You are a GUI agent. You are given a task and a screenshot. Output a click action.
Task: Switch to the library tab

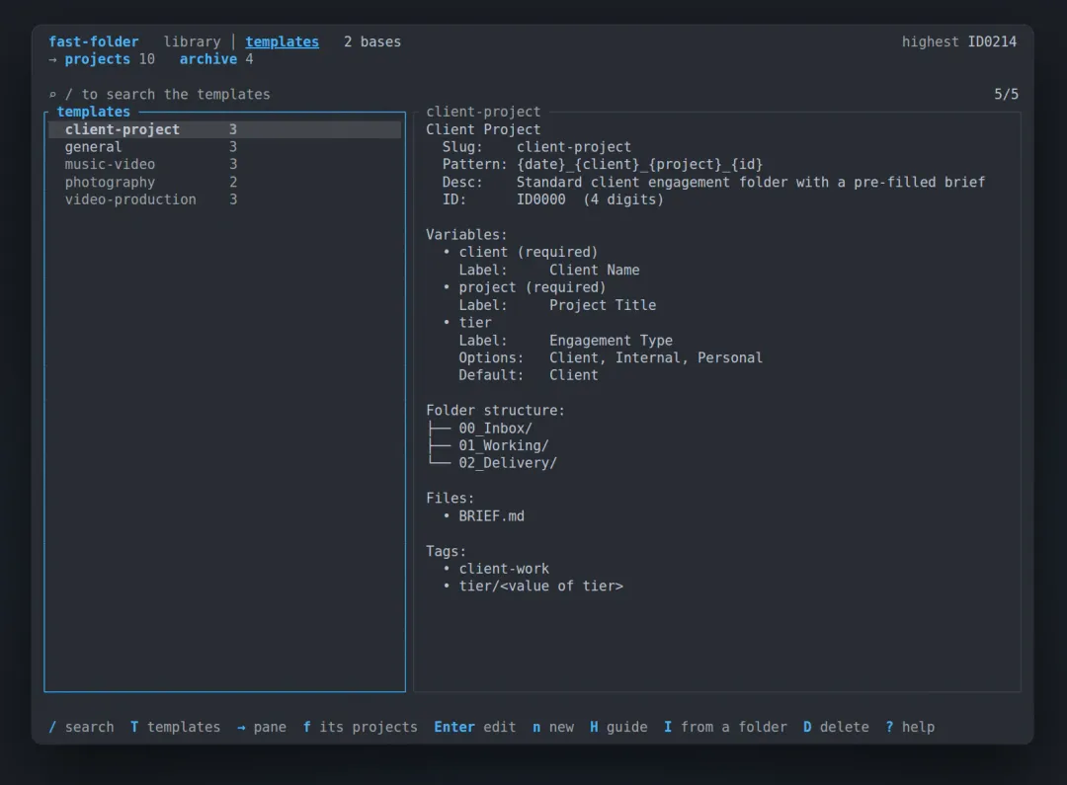(x=192, y=42)
